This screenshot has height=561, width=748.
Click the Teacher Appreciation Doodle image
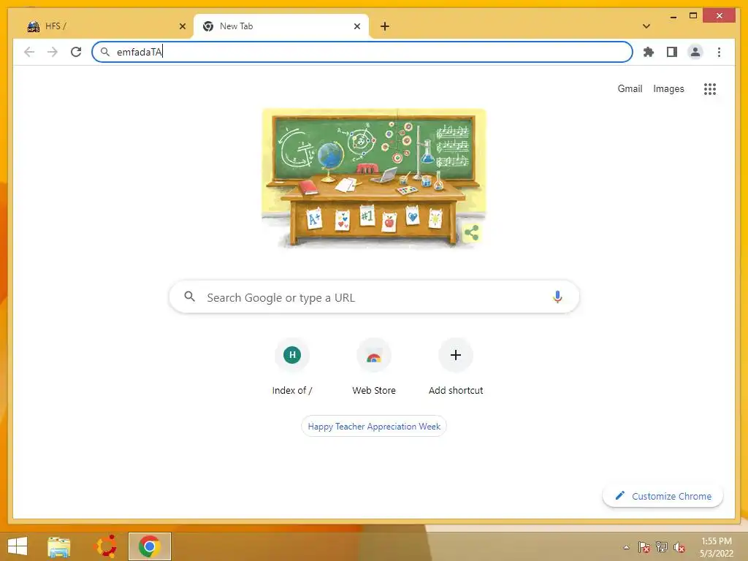(373, 179)
